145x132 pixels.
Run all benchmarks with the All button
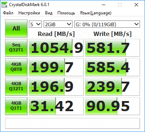pos(16,28)
